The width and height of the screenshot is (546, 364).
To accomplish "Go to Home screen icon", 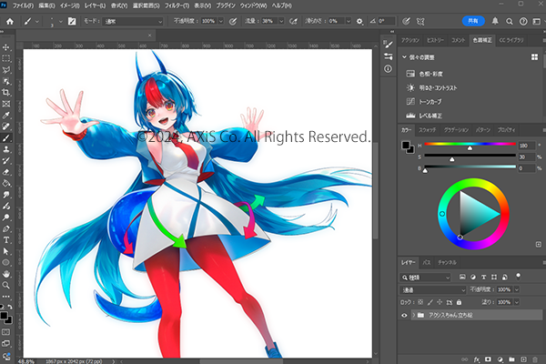I will click(x=10, y=21).
